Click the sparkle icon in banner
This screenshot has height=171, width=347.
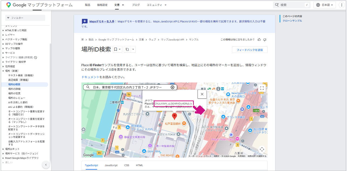(85, 21)
